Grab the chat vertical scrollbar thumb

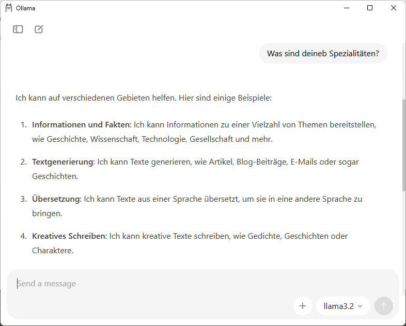(x=403, y=144)
